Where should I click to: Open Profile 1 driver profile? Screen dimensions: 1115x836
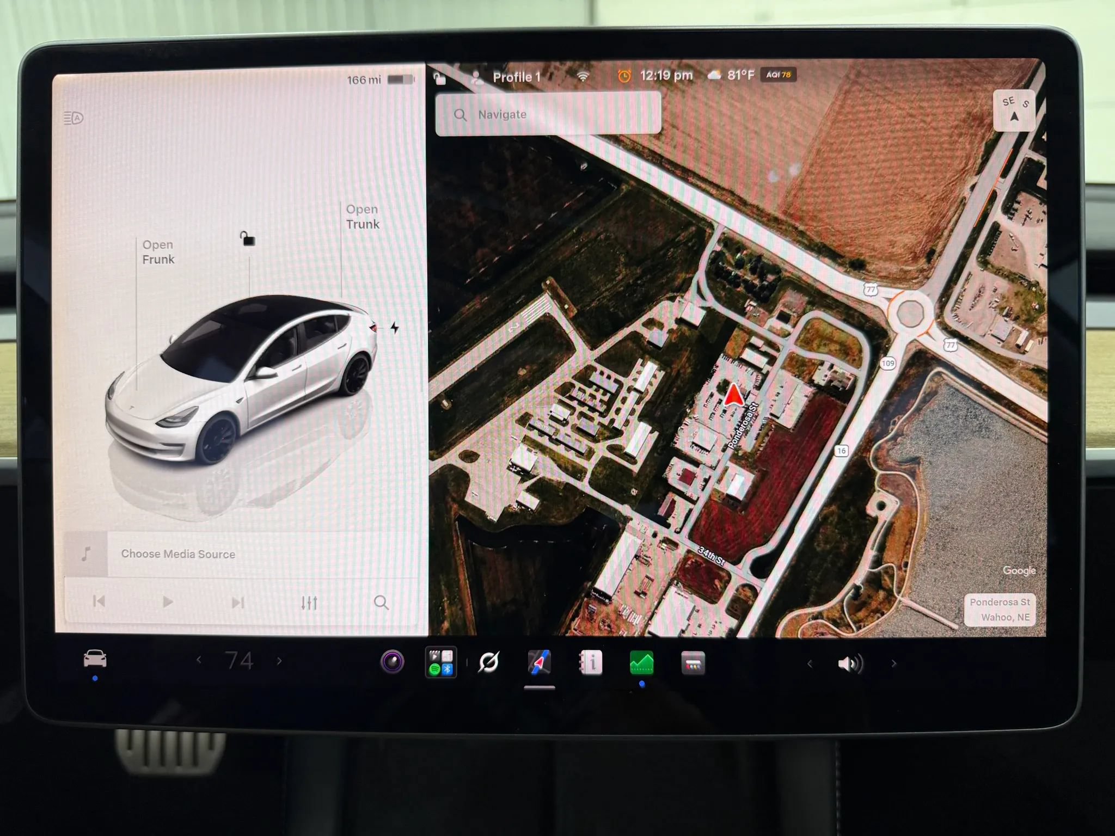point(506,77)
